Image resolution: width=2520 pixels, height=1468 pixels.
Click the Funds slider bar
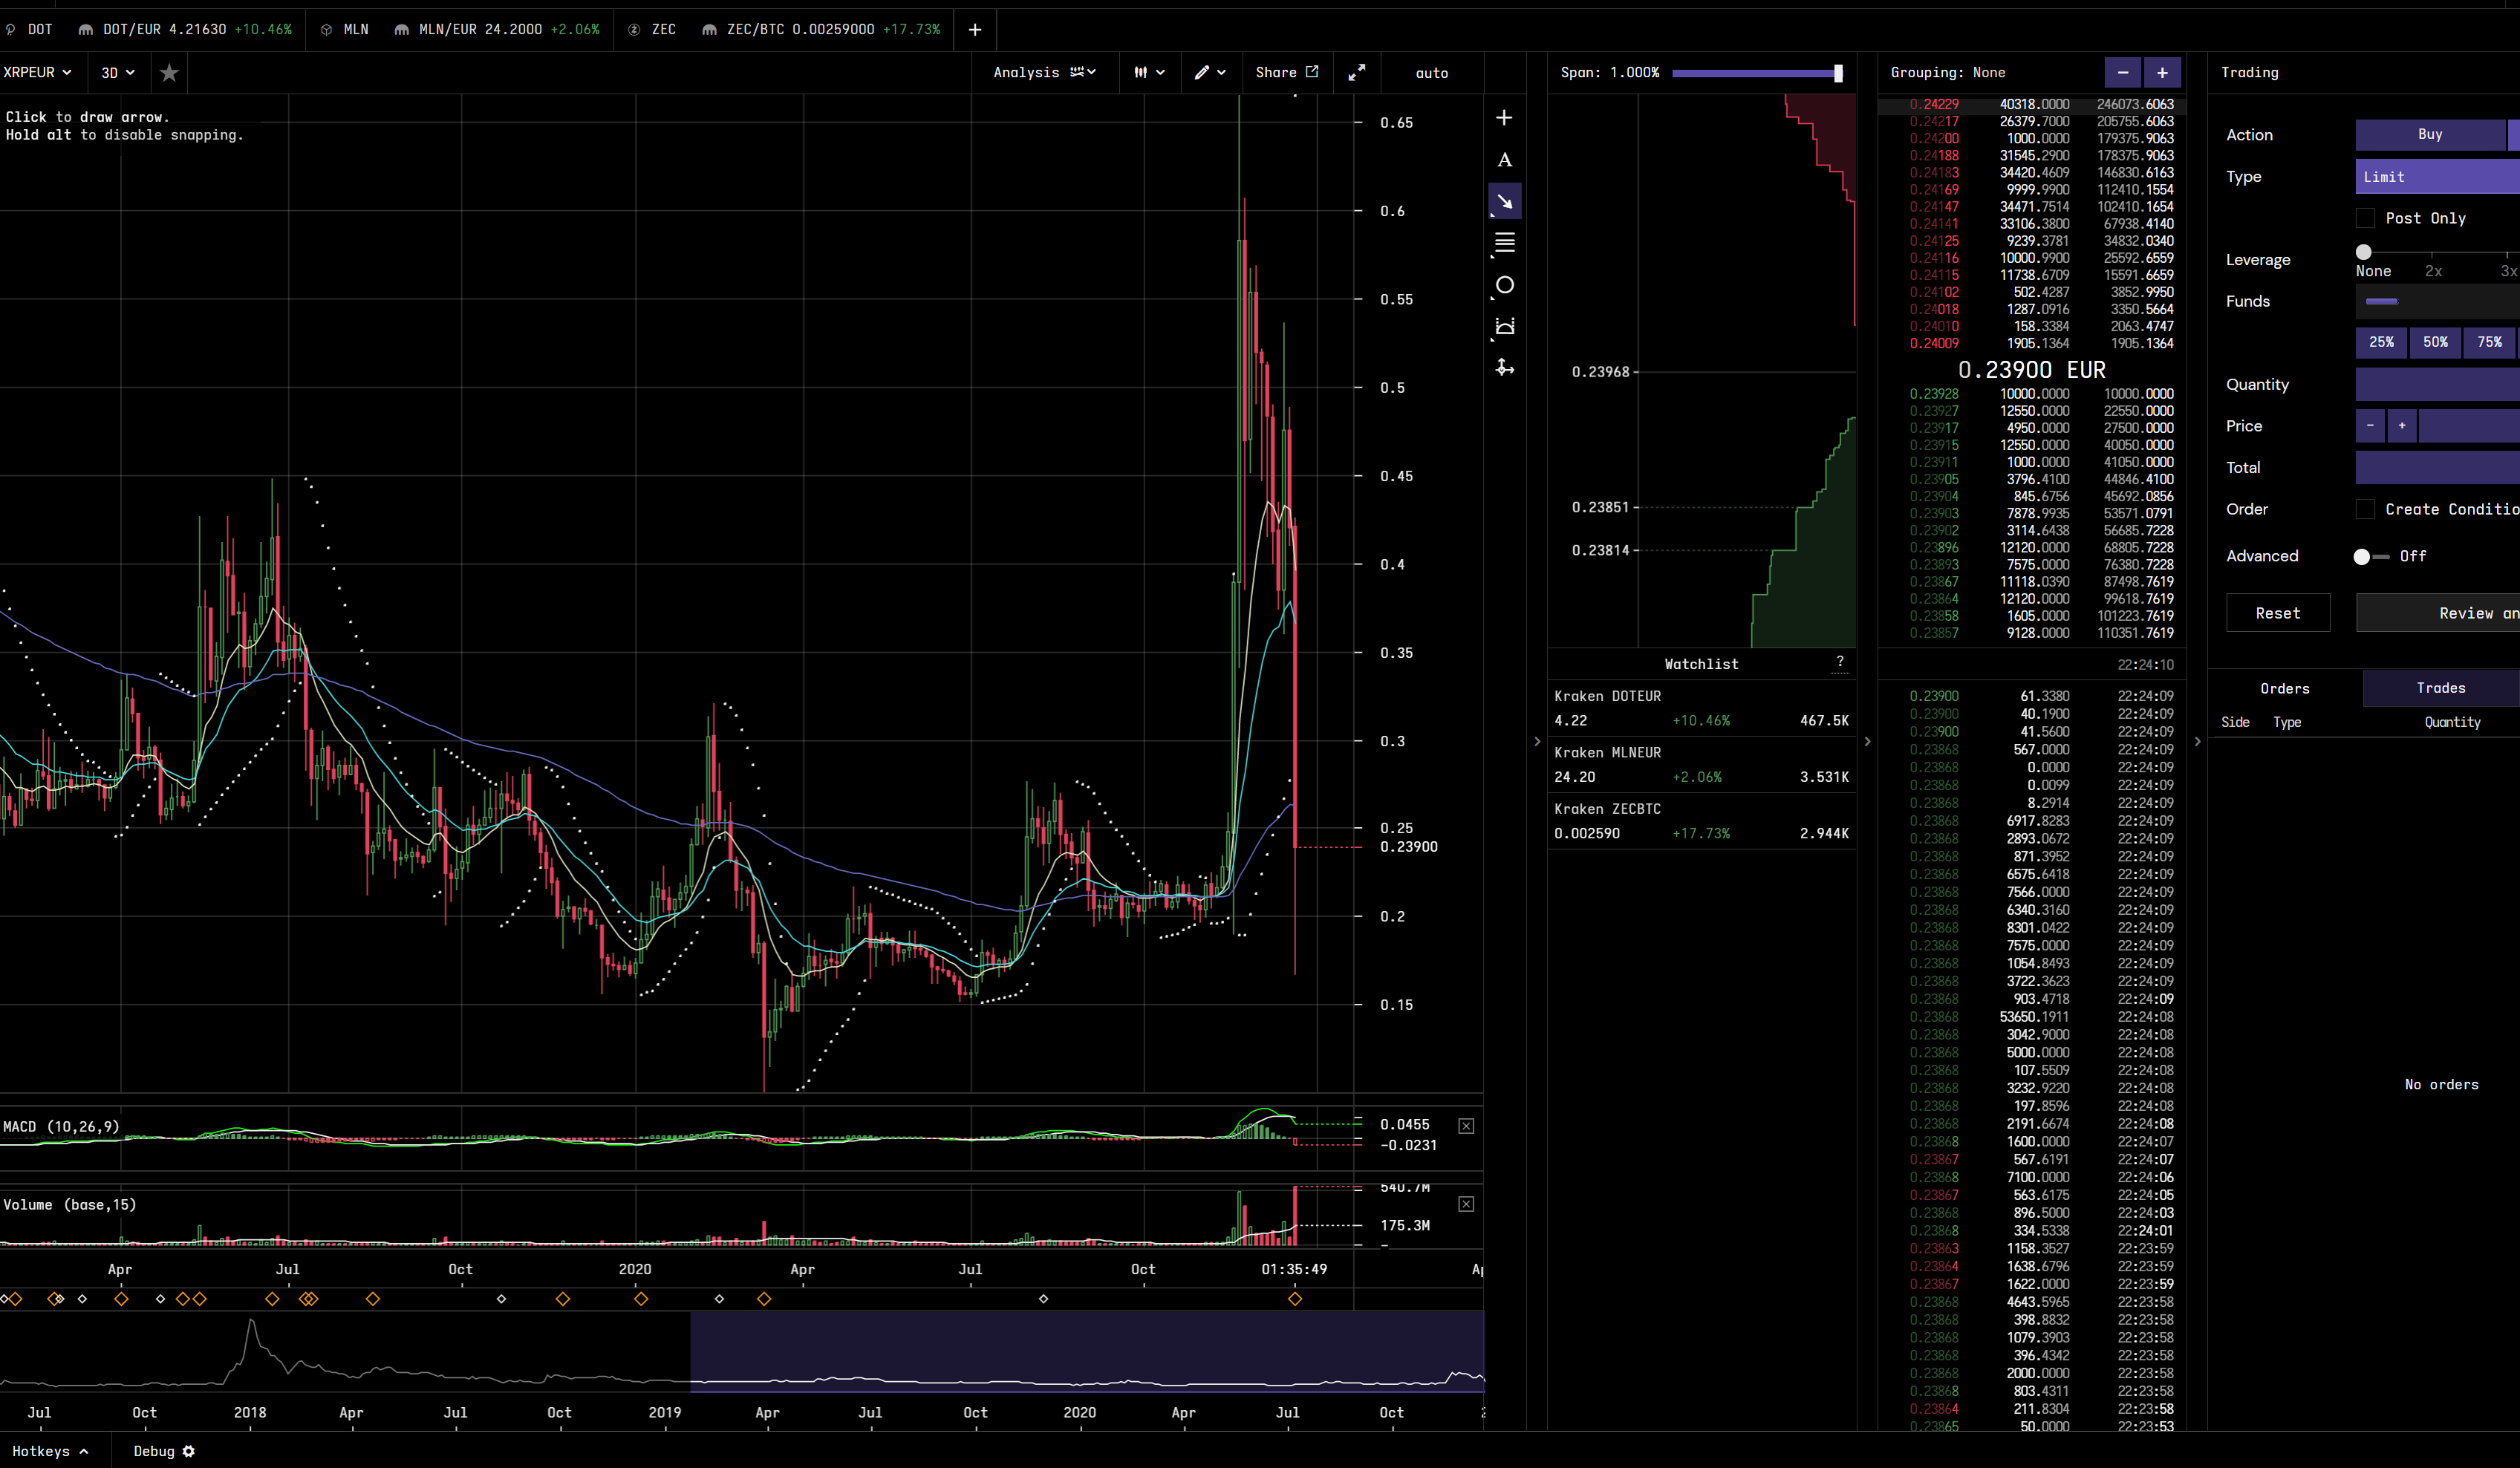pos(2437,301)
